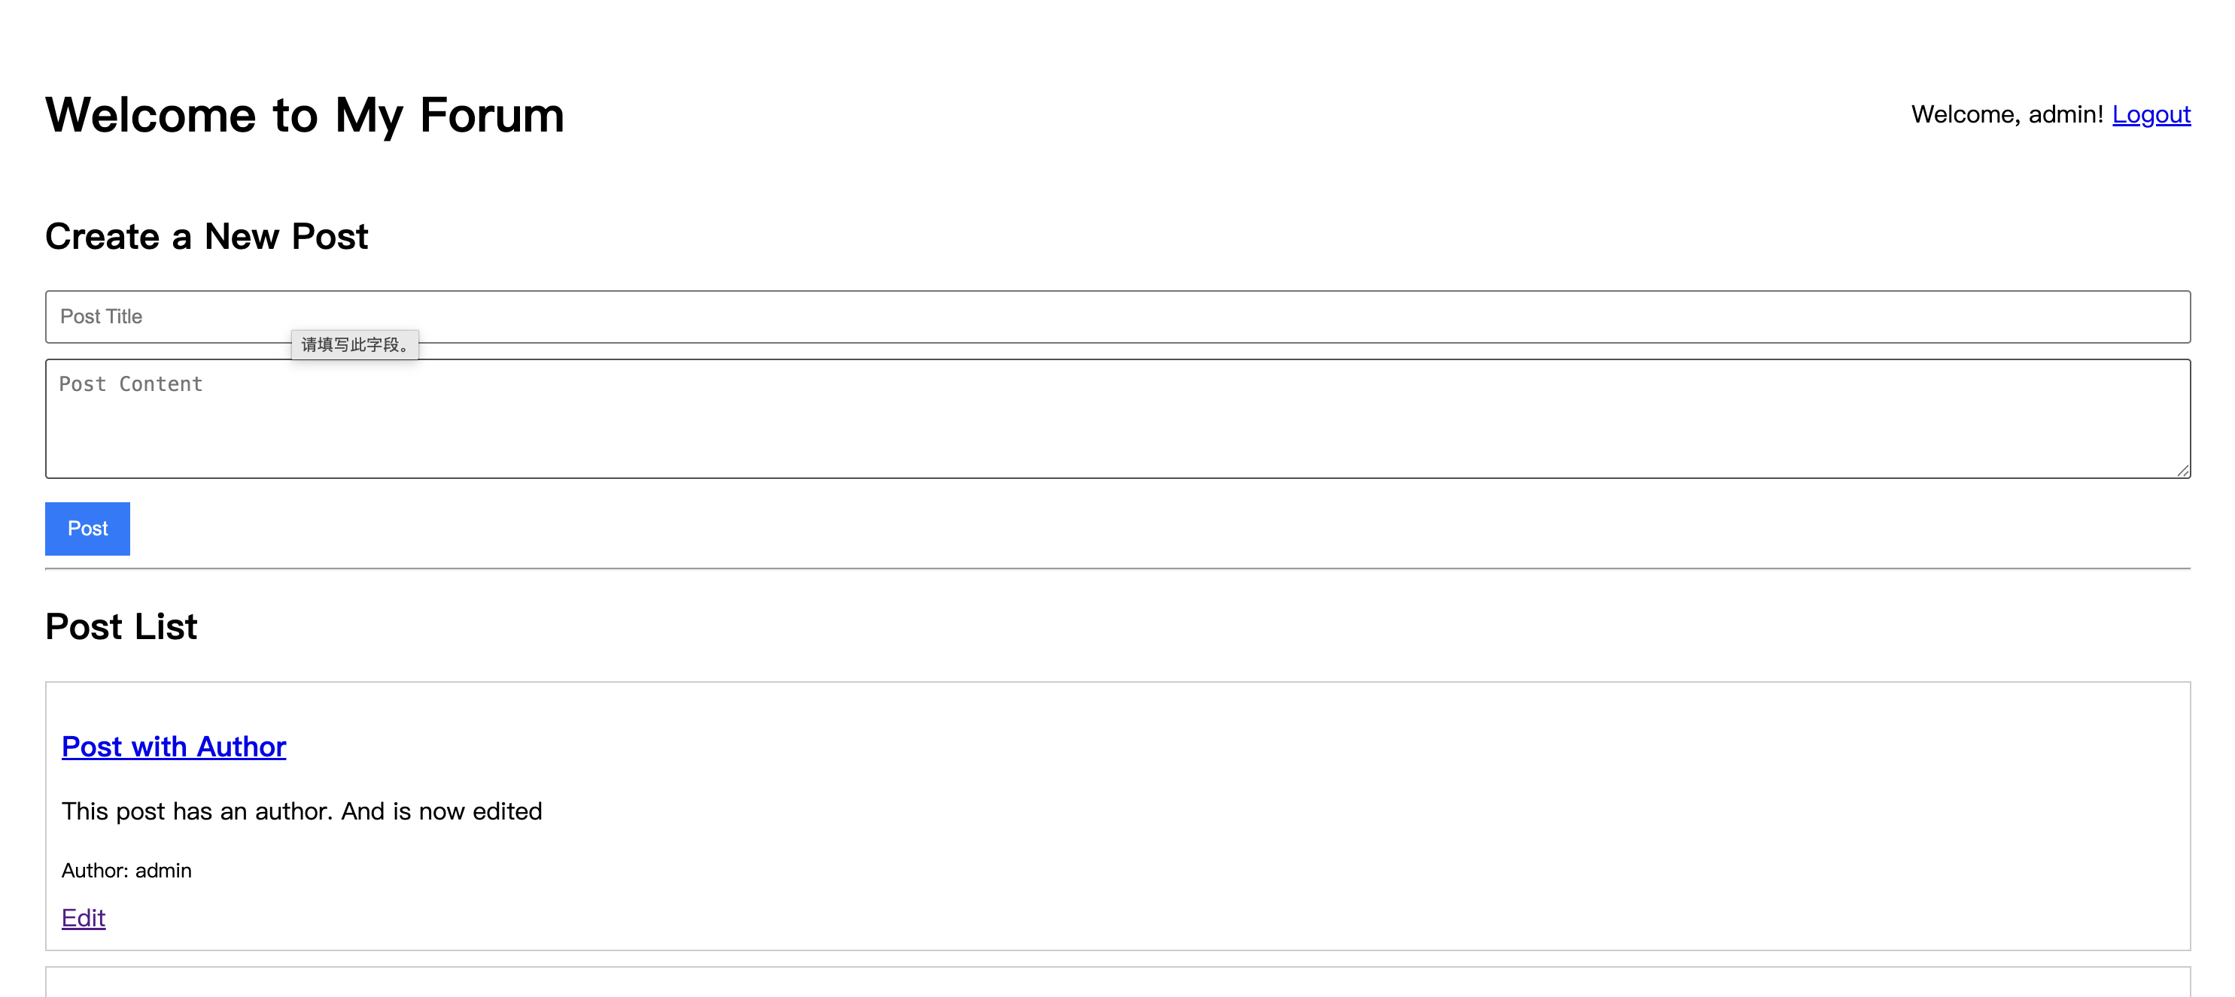Open the 'Post with Author' post link
The width and height of the screenshot is (2235, 997).
pyautogui.click(x=174, y=747)
